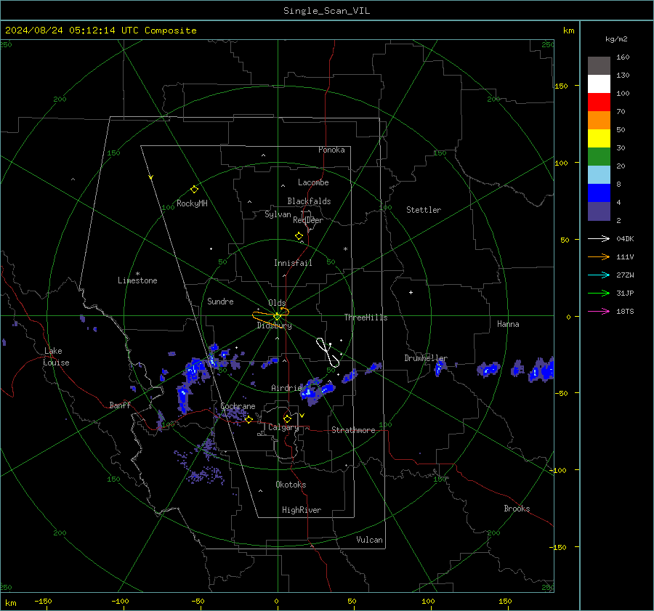
Task: Click the Drumheller town label
Action: tap(426, 358)
